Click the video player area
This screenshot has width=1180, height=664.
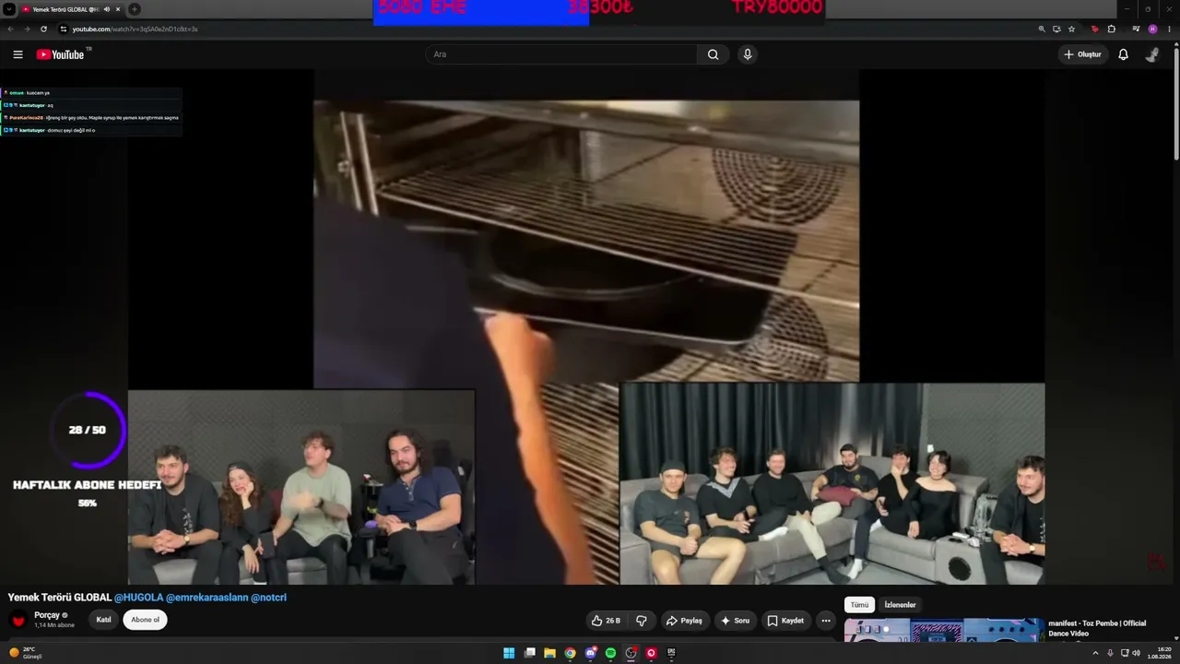tap(586, 327)
